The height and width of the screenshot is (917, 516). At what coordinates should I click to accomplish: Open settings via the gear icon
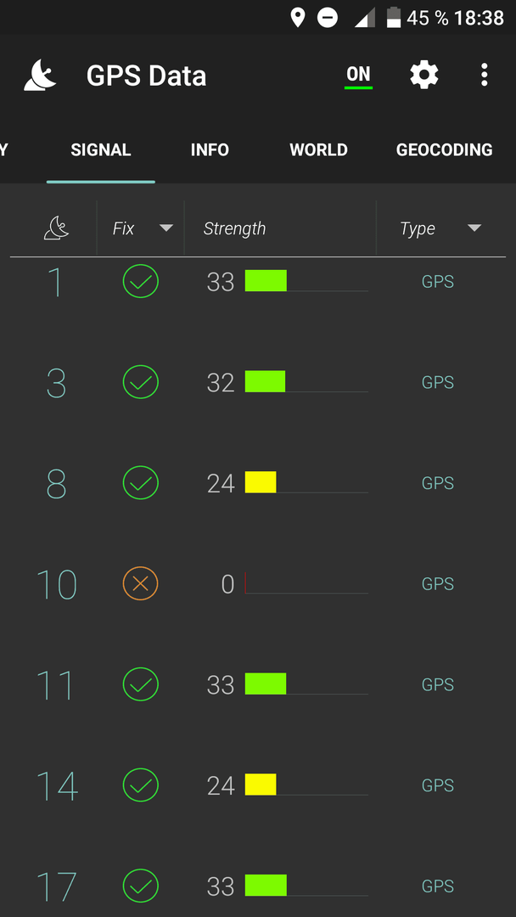(x=424, y=75)
